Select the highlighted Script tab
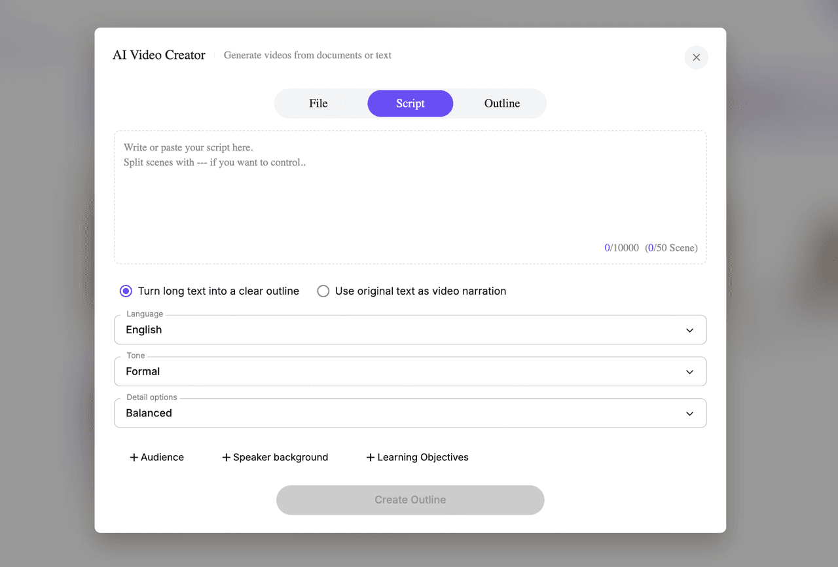This screenshot has width=838, height=567. click(x=410, y=103)
